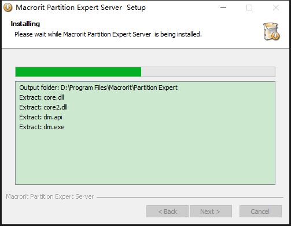Minimize the setup window
Screen dimensions: 291x226
pyautogui.click(x=223, y=8)
